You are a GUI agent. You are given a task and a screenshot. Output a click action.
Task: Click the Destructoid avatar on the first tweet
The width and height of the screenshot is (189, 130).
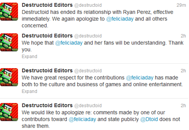pyautogui.click(x=9, y=12)
